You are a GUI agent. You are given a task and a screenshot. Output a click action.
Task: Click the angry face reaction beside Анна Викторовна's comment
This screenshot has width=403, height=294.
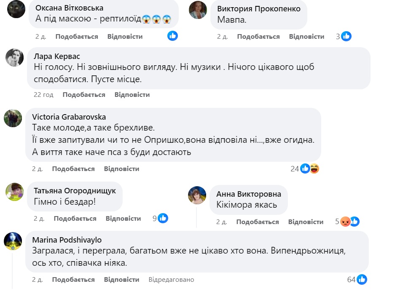pos(345,221)
